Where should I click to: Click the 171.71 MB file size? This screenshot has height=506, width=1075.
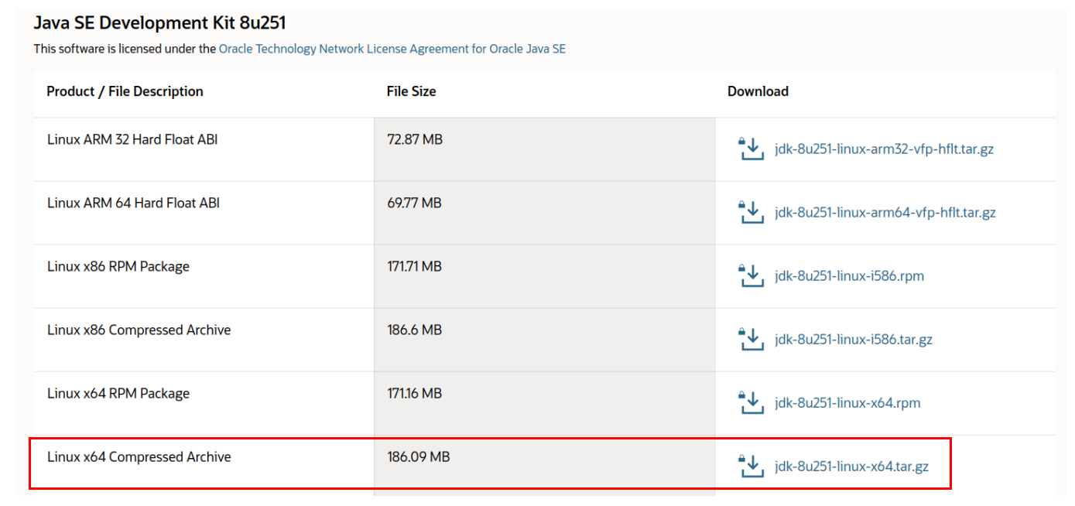[x=414, y=267]
